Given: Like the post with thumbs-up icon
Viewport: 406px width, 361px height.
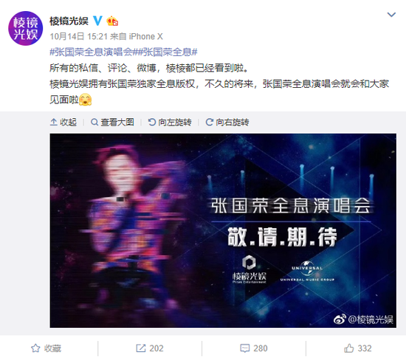Looking at the screenshot, I should (x=348, y=348).
